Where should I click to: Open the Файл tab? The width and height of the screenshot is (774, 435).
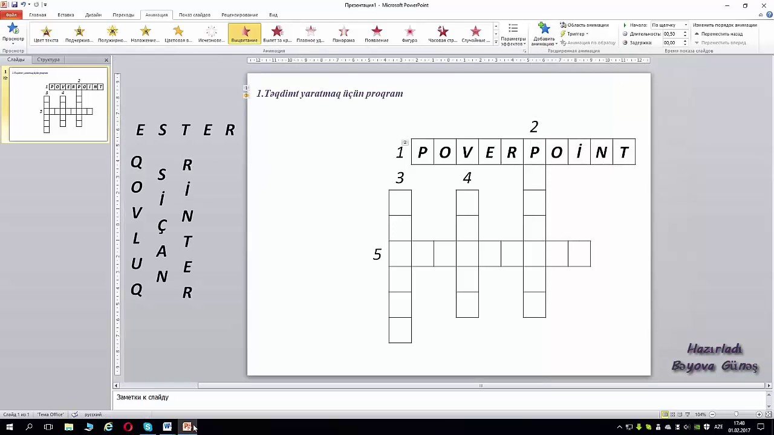(x=11, y=14)
